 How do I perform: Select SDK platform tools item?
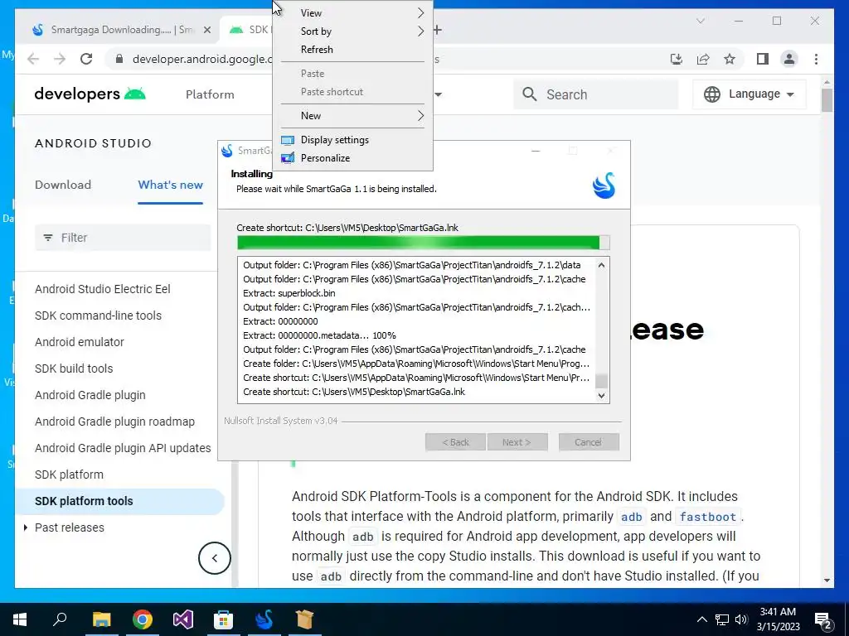coord(119,501)
